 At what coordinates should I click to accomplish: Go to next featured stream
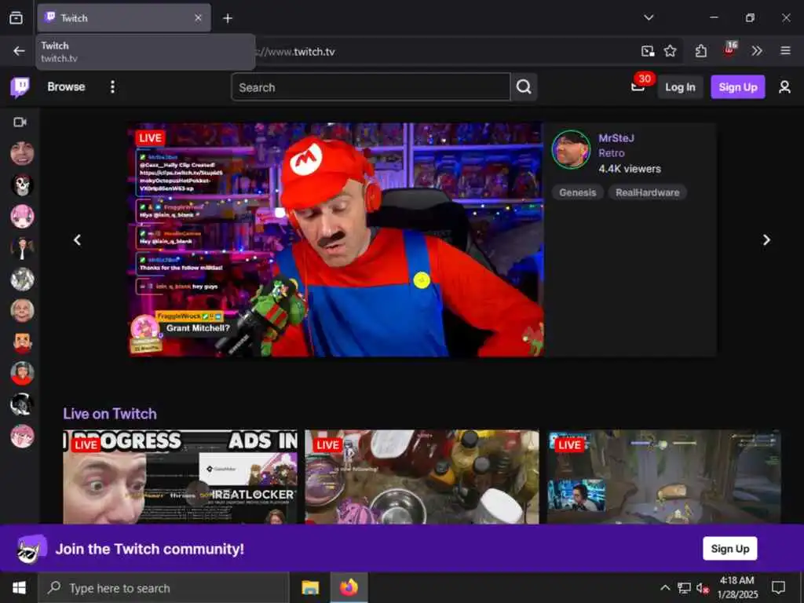(766, 240)
